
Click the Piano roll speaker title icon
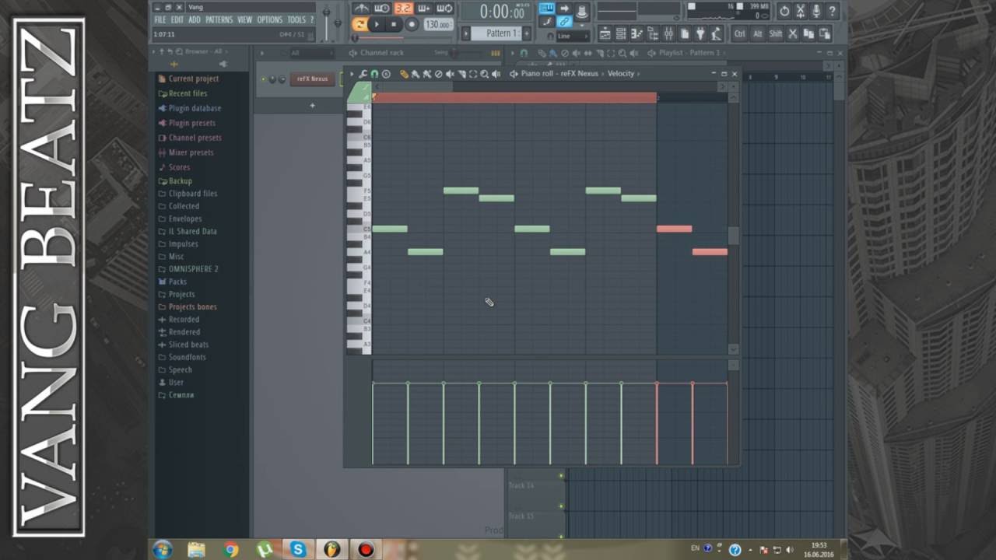514,74
